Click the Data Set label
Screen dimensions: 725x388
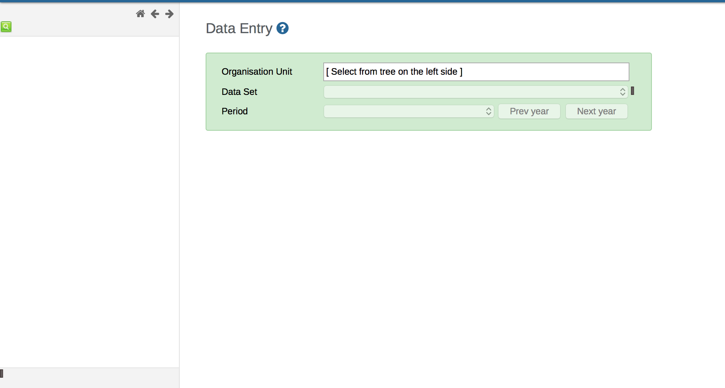click(x=239, y=92)
